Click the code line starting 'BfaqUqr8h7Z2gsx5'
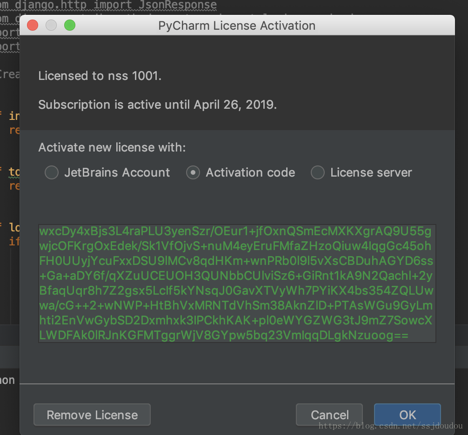The width and height of the screenshot is (468, 435). click(x=236, y=290)
